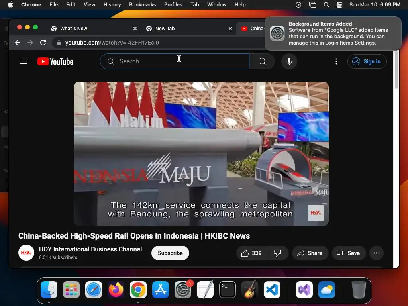Reload the YouTube page
Viewport: 408px width, 306px height.
(43, 43)
